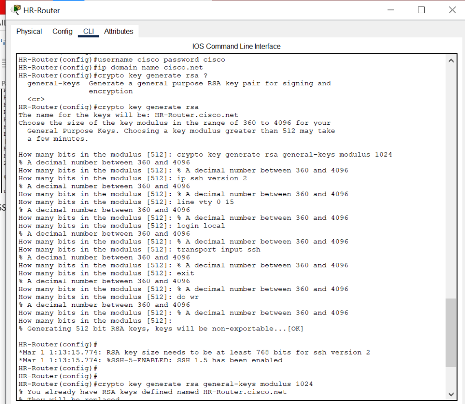Switch to the Config tab
This screenshot has height=404, width=465.
(62, 31)
